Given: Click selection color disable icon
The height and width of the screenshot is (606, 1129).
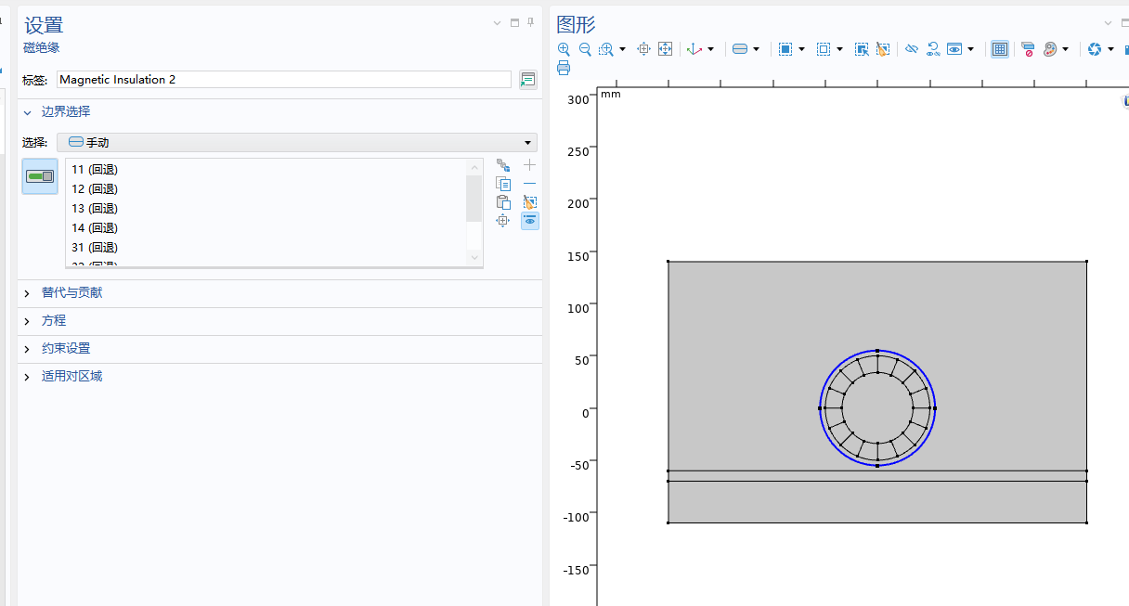Looking at the screenshot, I should pos(1028,49).
